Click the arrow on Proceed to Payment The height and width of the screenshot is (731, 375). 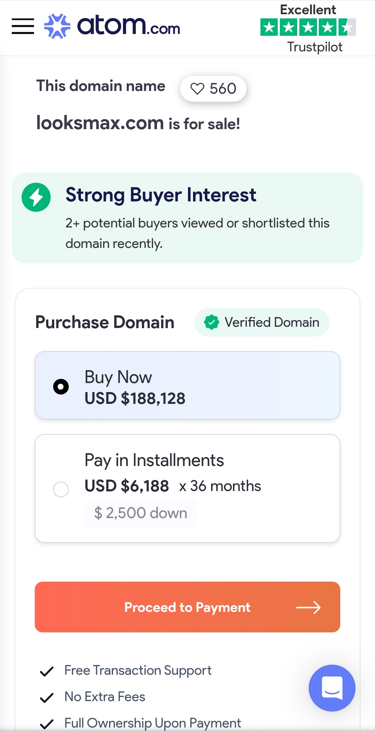(x=308, y=607)
